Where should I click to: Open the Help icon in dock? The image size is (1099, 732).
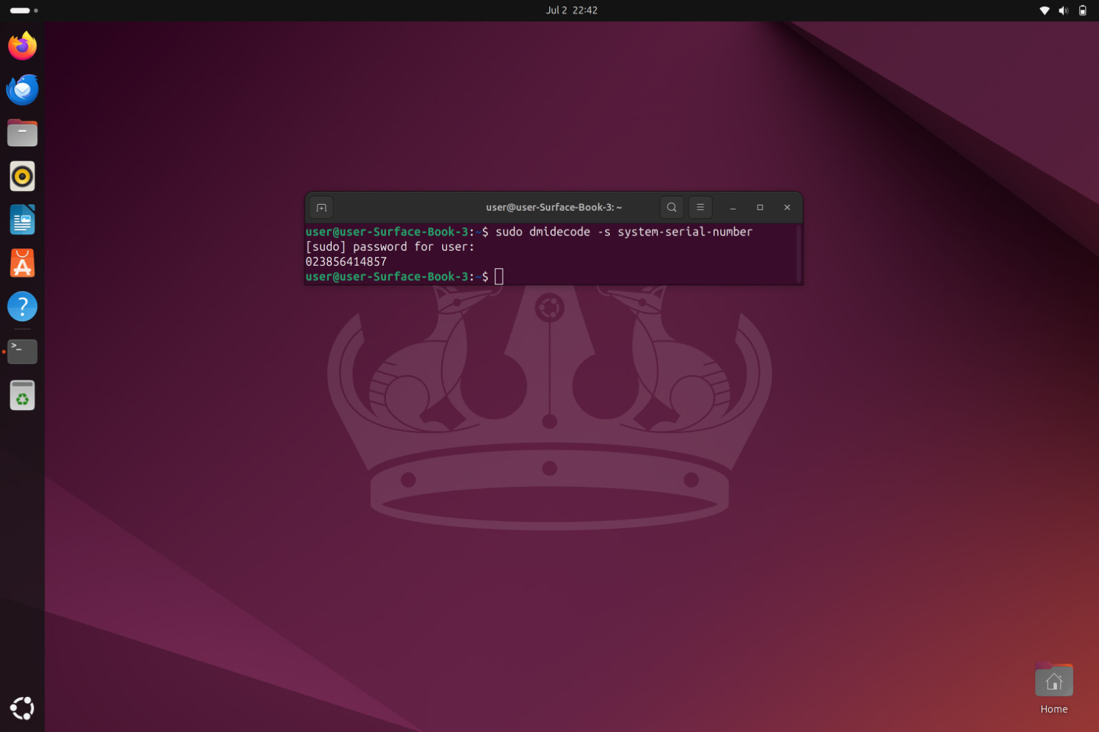(23, 306)
